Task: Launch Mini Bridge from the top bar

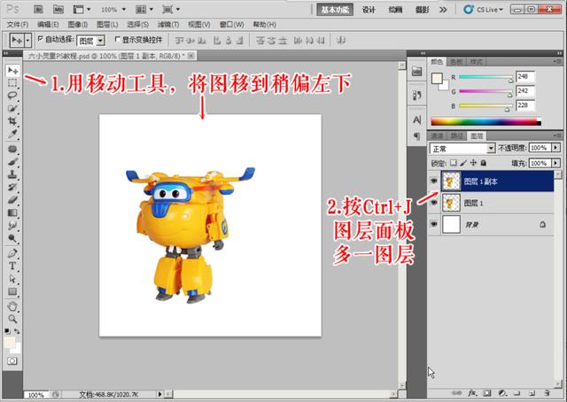Action: point(58,10)
